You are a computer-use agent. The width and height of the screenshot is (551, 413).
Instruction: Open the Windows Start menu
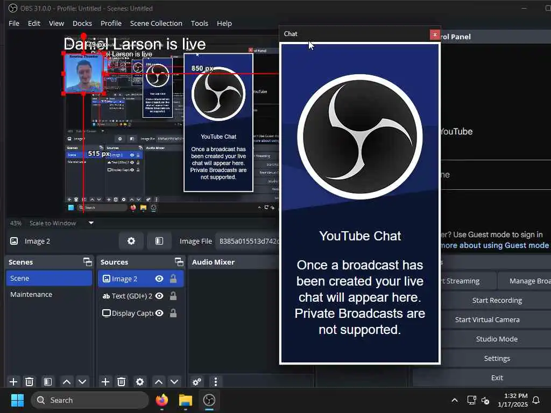tap(17, 400)
